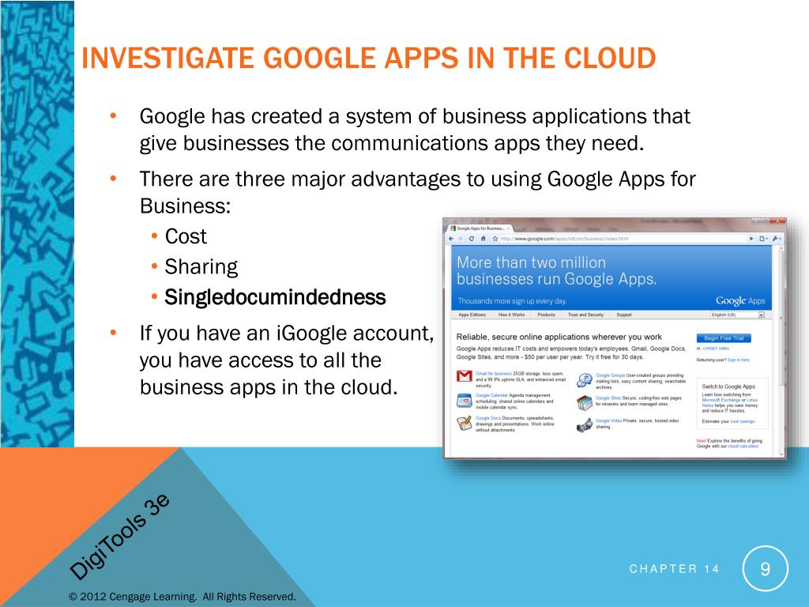This screenshot has width=809, height=607.
Task: Select the Google Apps for Business tab
Action: tap(480, 228)
